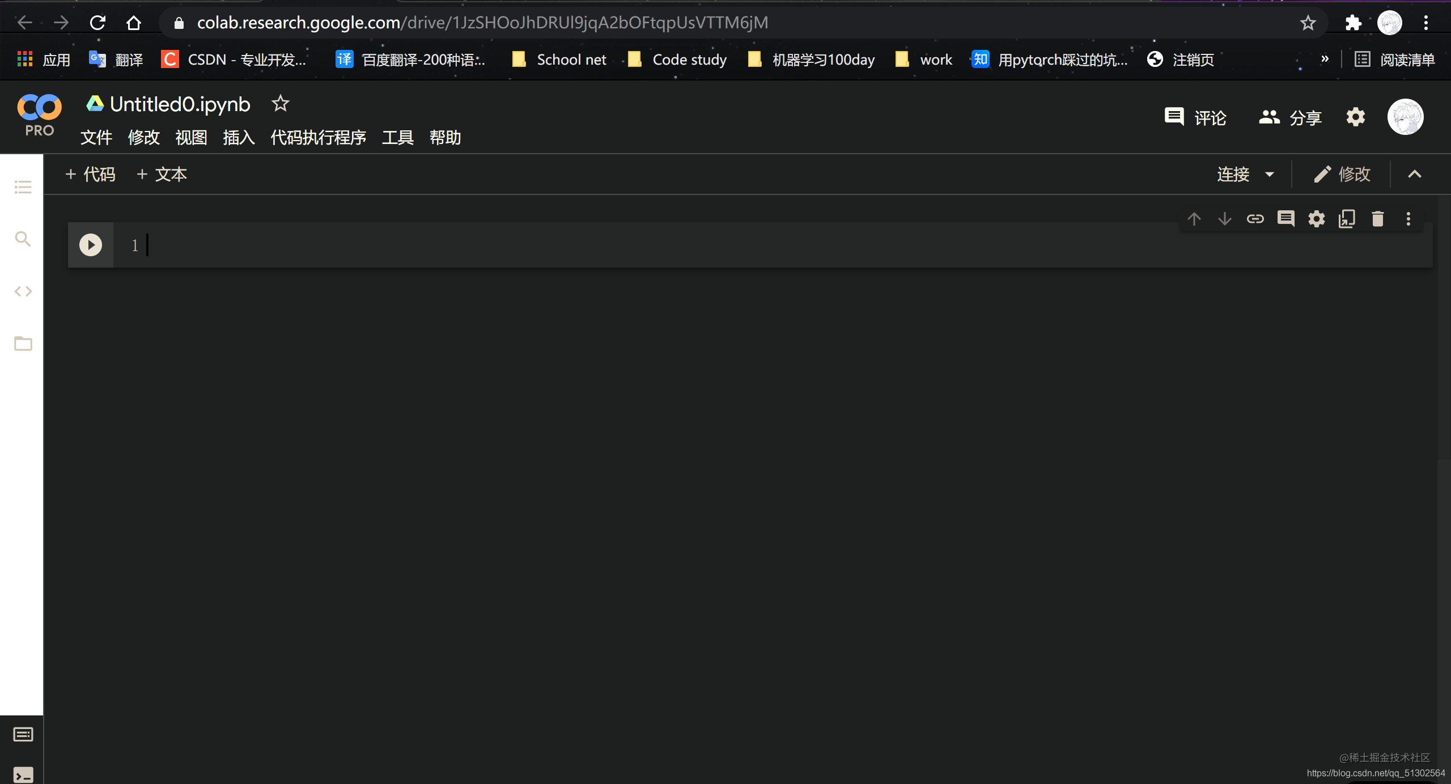Screen dimensions: 1451x784
Task: Run the code cell
Action: point(91,245)
